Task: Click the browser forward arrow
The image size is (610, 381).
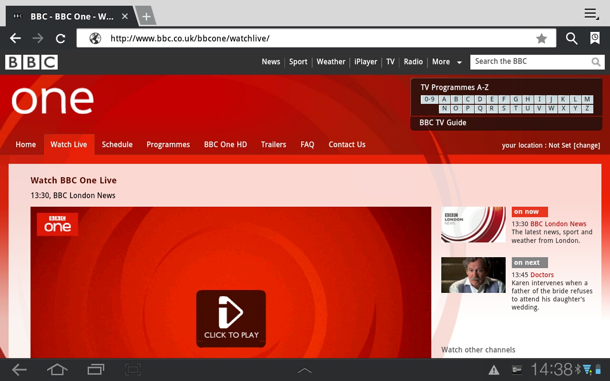Action: 38,39
